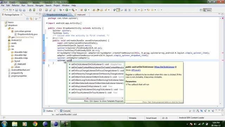
Task: Open the Android SDK Manager icon
Action: [30, 10]
